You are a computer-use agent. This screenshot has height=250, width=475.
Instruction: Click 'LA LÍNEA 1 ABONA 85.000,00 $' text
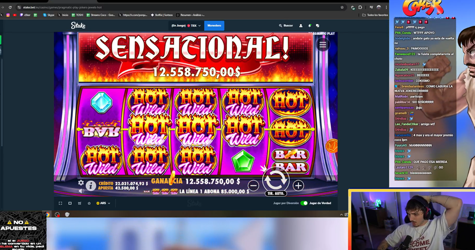coord(214,192)
